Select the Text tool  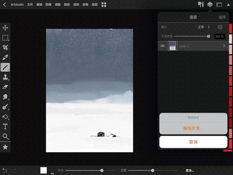(x=5, y=126)
